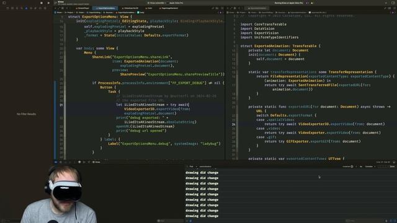Image resolution: width=397 pixels, height=223 pixels.
Task: Open the Find navigator icon
Action: pyautogui.click(x=22, y=8)
